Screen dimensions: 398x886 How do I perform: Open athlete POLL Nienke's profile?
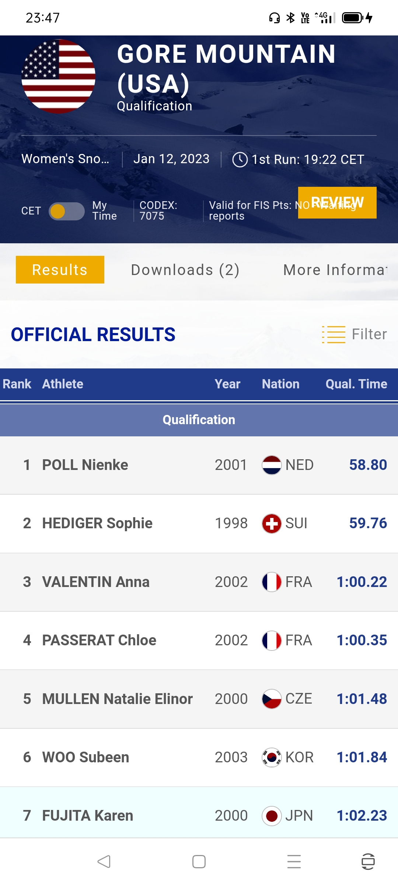click(85, 465)
